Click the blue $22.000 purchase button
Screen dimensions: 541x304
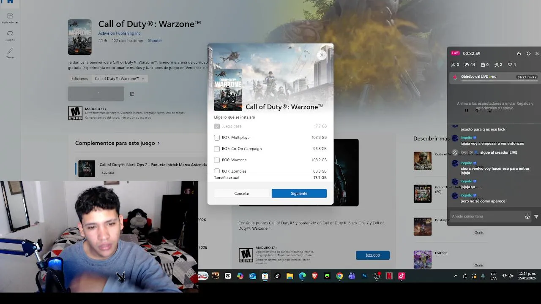pos(373,255)
